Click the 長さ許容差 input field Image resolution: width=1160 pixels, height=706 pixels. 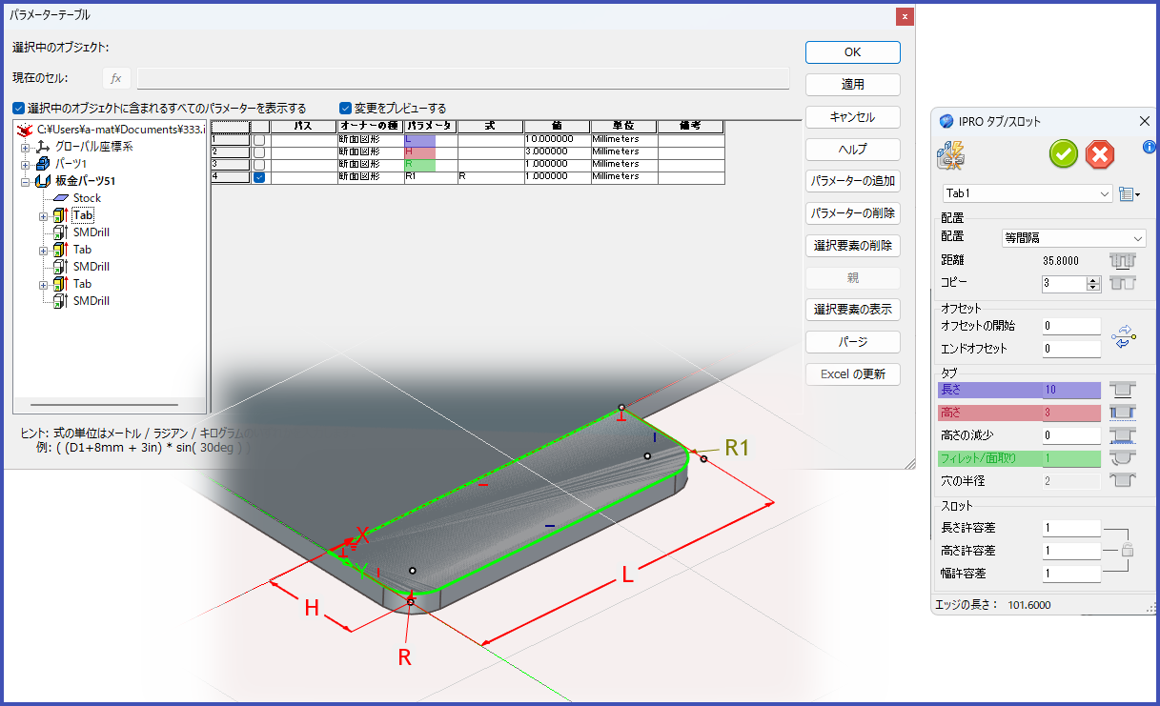[x=1071, y=528]
